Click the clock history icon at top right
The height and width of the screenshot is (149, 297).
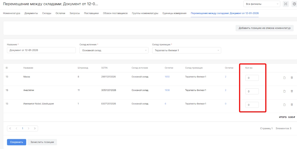[x=294, y=4]
